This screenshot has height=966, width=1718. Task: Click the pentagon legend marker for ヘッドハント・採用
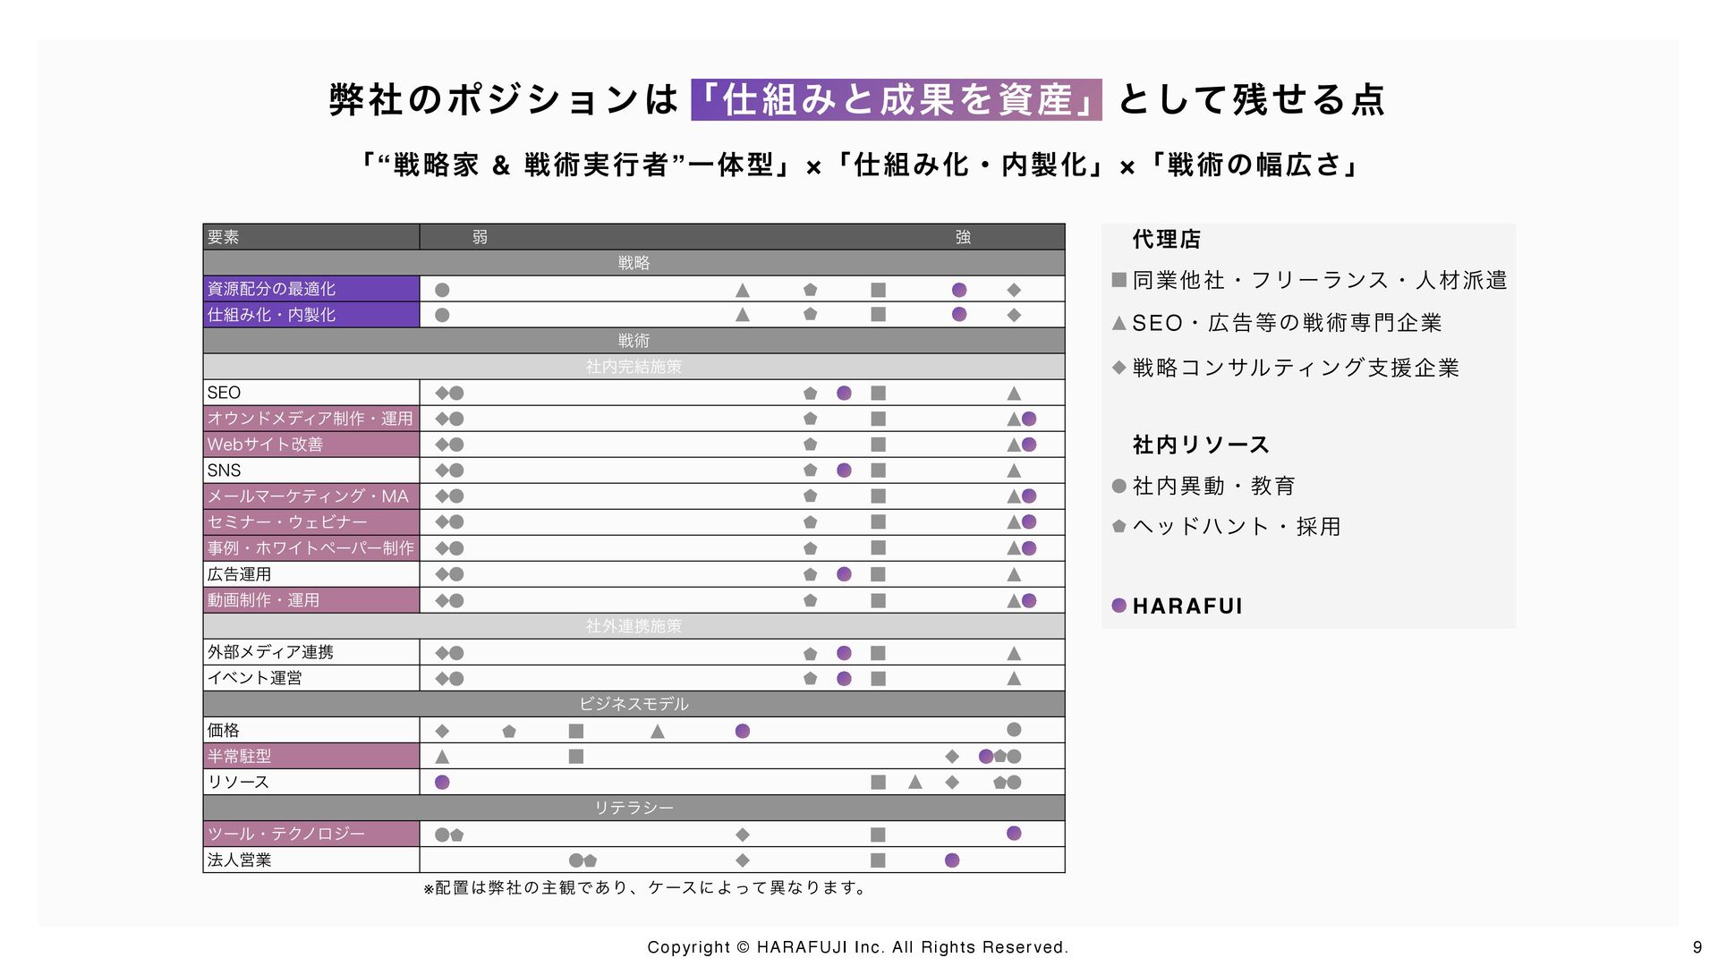1118,526
